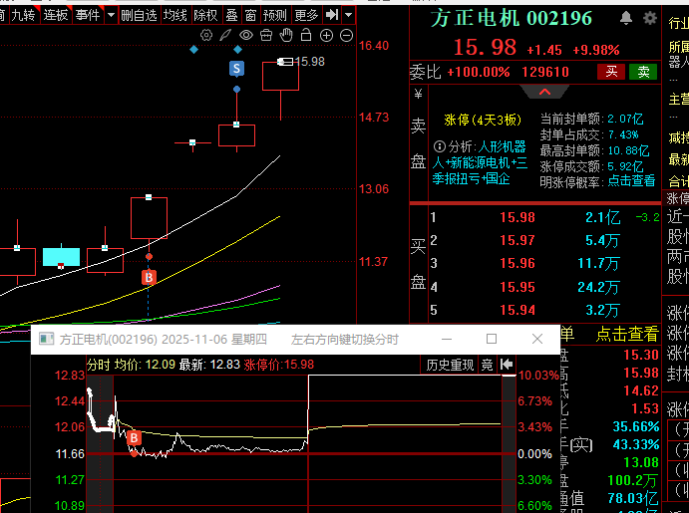The height and width of the screenshot is (513, 689).
Task: Zoom out with the minus circle icon
Action: (x=347, y=36)
